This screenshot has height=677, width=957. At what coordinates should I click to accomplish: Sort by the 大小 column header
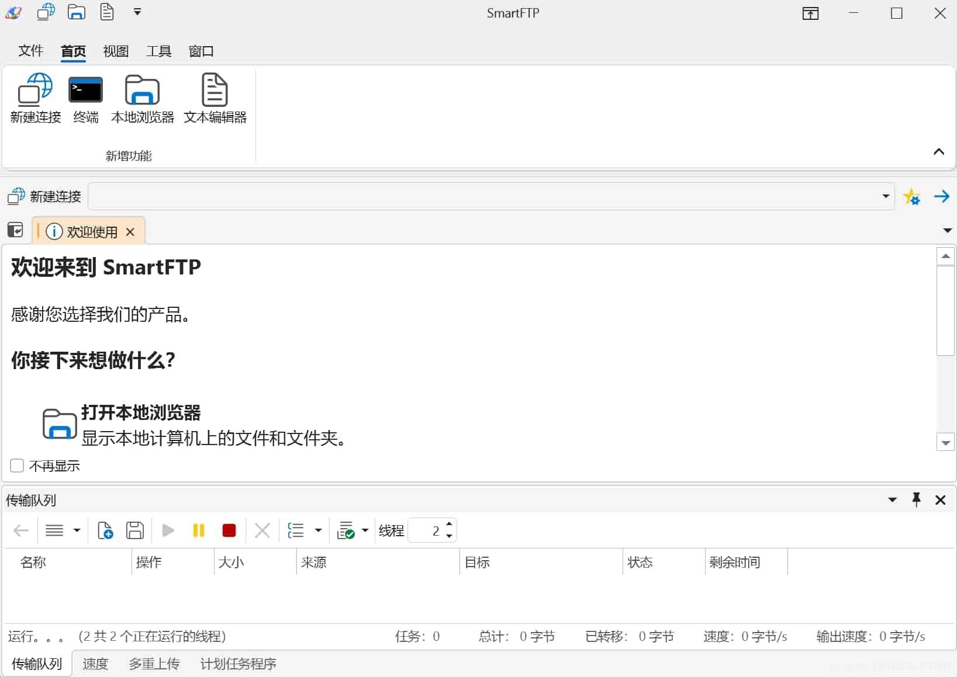[255, 562]
